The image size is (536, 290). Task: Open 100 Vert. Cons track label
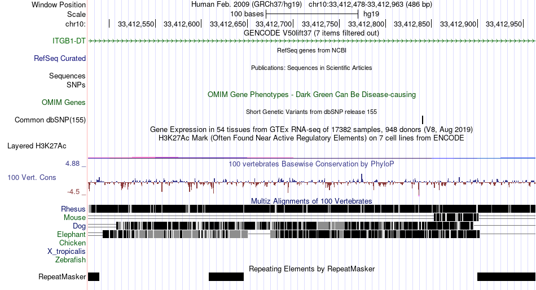(32, 177)
